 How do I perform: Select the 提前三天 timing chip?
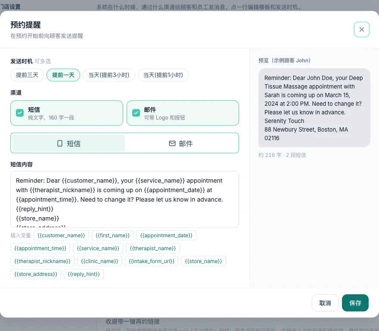[x=27, y=75]
